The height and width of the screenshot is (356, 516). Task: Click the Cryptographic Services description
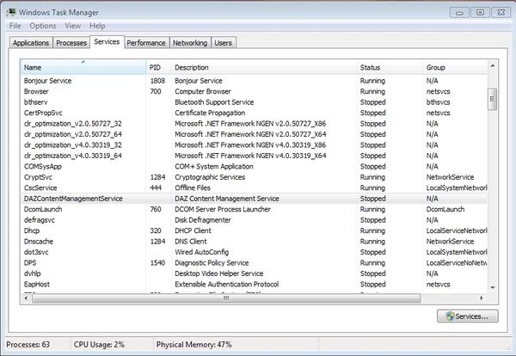point(210,177)
